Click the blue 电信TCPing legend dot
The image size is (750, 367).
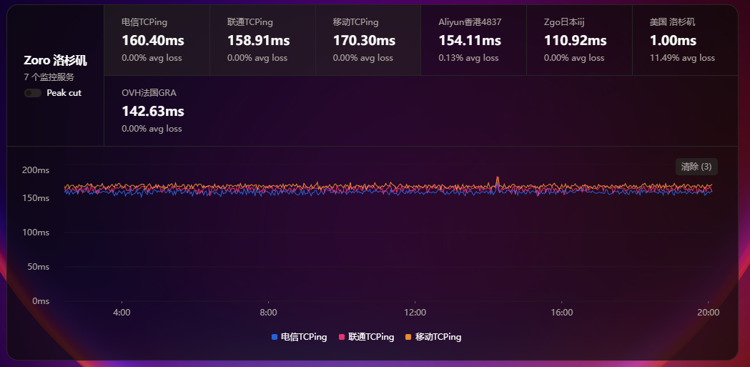[x=275, y=337]
